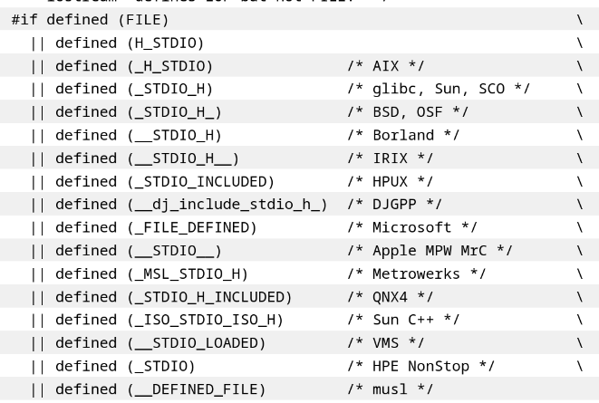The width and height of the screenshot is (599, 403).
Task: Click the '#if defined (FILE)' code line
Action: click(90, 20)
